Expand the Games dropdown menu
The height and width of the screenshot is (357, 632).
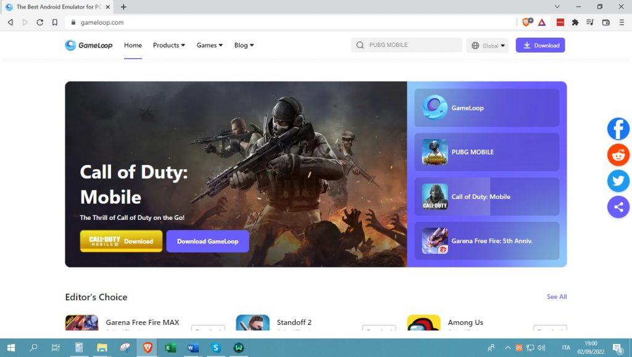point(209,45)
